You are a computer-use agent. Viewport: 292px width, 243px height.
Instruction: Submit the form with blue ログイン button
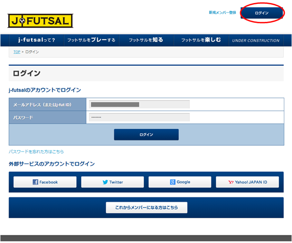tap(146, 135)
